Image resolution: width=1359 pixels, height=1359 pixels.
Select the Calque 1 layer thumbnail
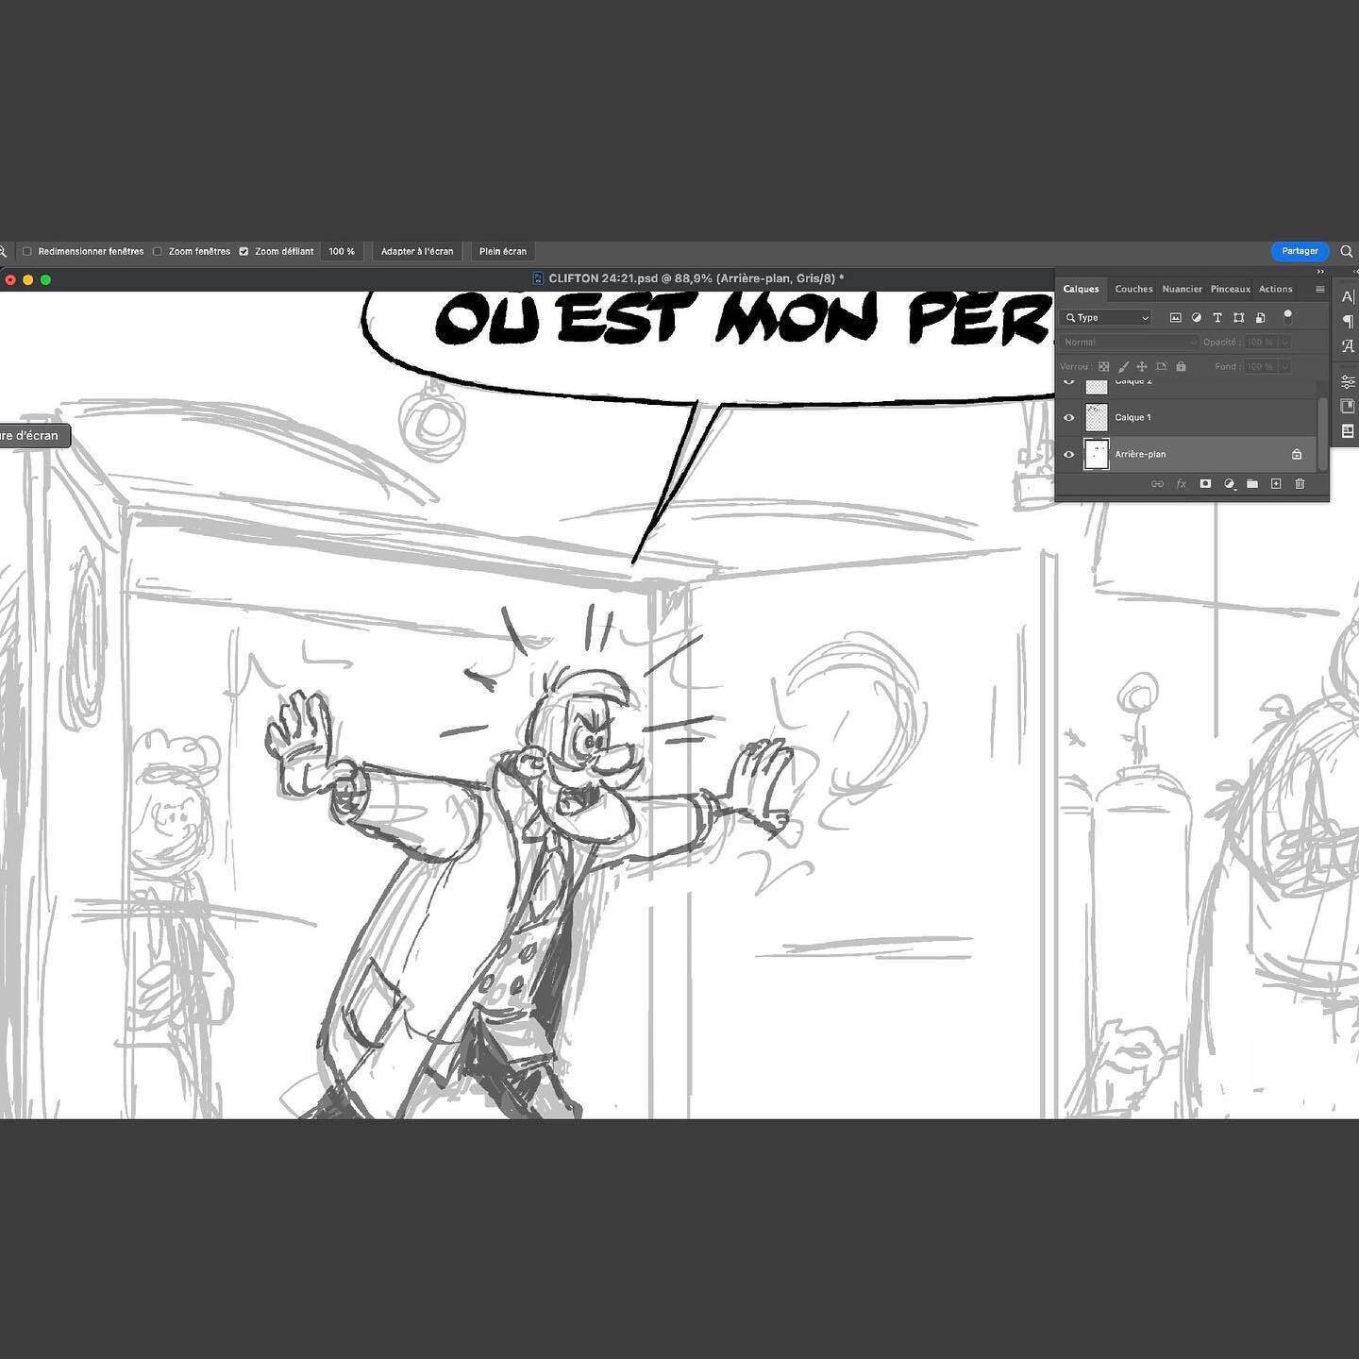click(x=1097, y=417)
